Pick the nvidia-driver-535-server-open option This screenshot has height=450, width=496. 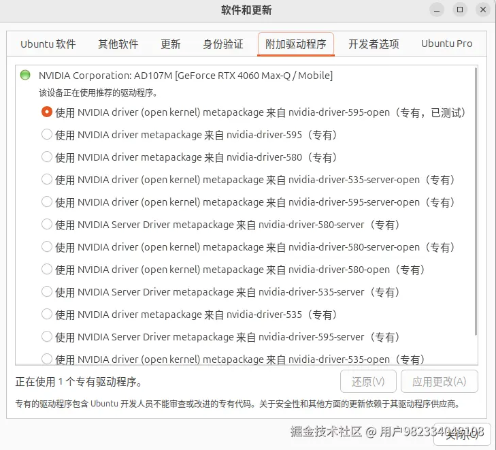pos(47,180)
